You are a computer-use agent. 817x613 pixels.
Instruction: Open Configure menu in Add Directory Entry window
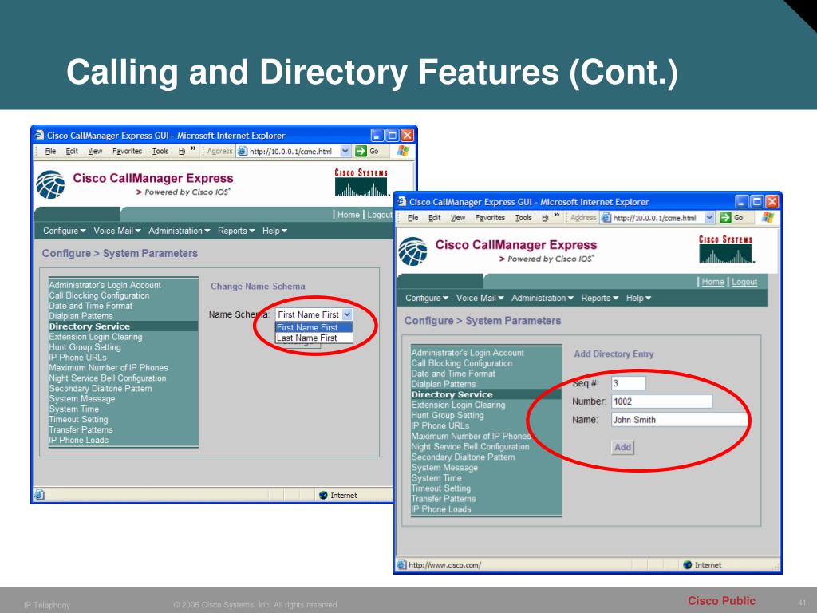(426, 298)
